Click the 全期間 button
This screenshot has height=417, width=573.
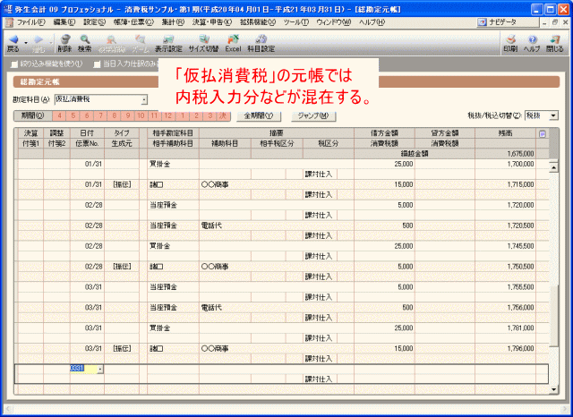point(259,116)
